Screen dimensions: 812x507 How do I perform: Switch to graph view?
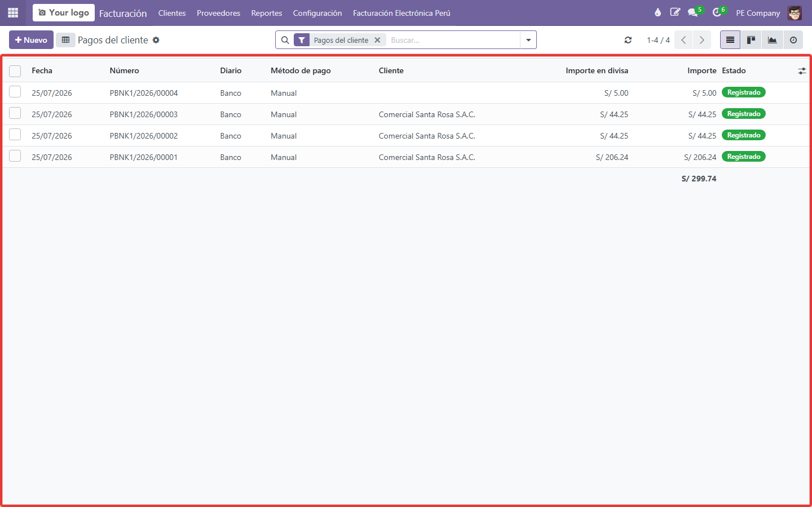tap(772, 40)
